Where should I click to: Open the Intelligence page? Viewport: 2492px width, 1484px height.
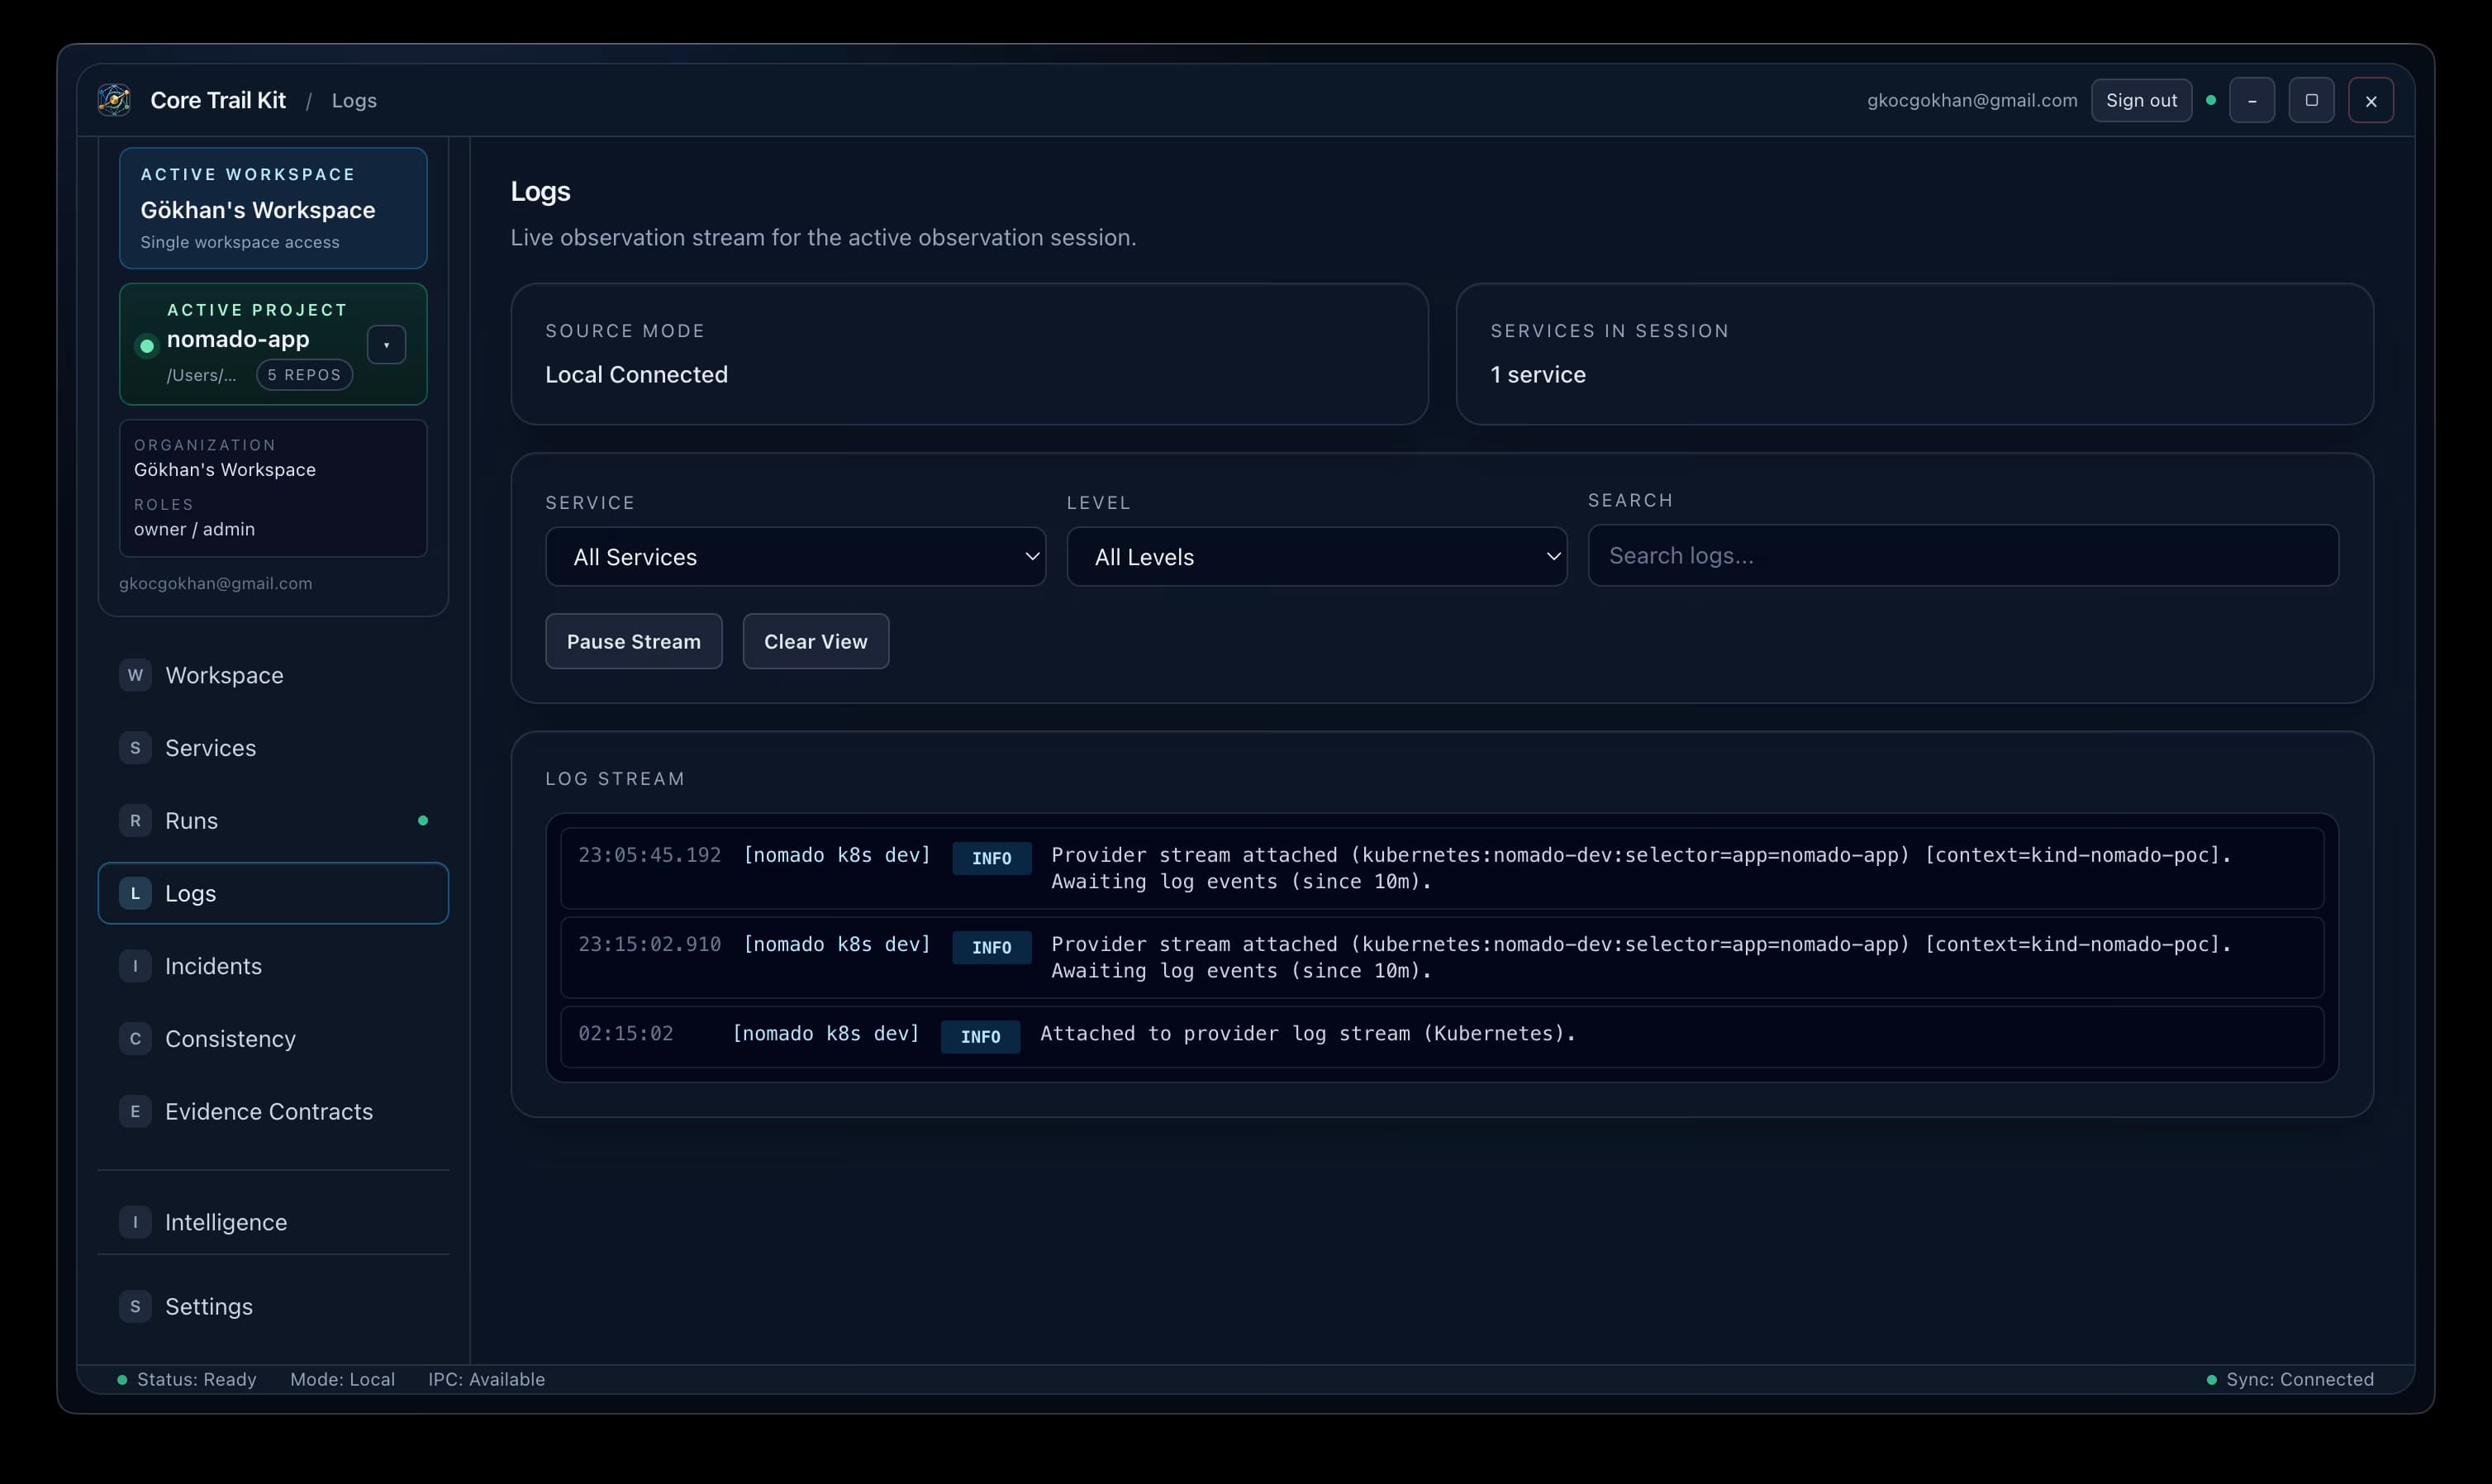tap(273, 1222)
